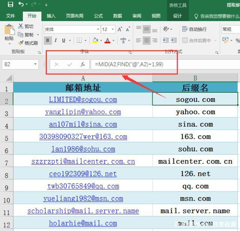This screenshot has height=231, width=240.
Task: Toggle align text left
Action: 139,40
